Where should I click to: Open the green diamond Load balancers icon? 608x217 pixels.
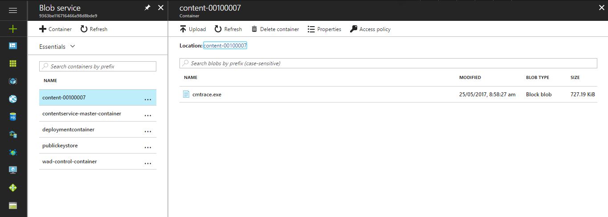pyautogui.click(x=13, y=188)
